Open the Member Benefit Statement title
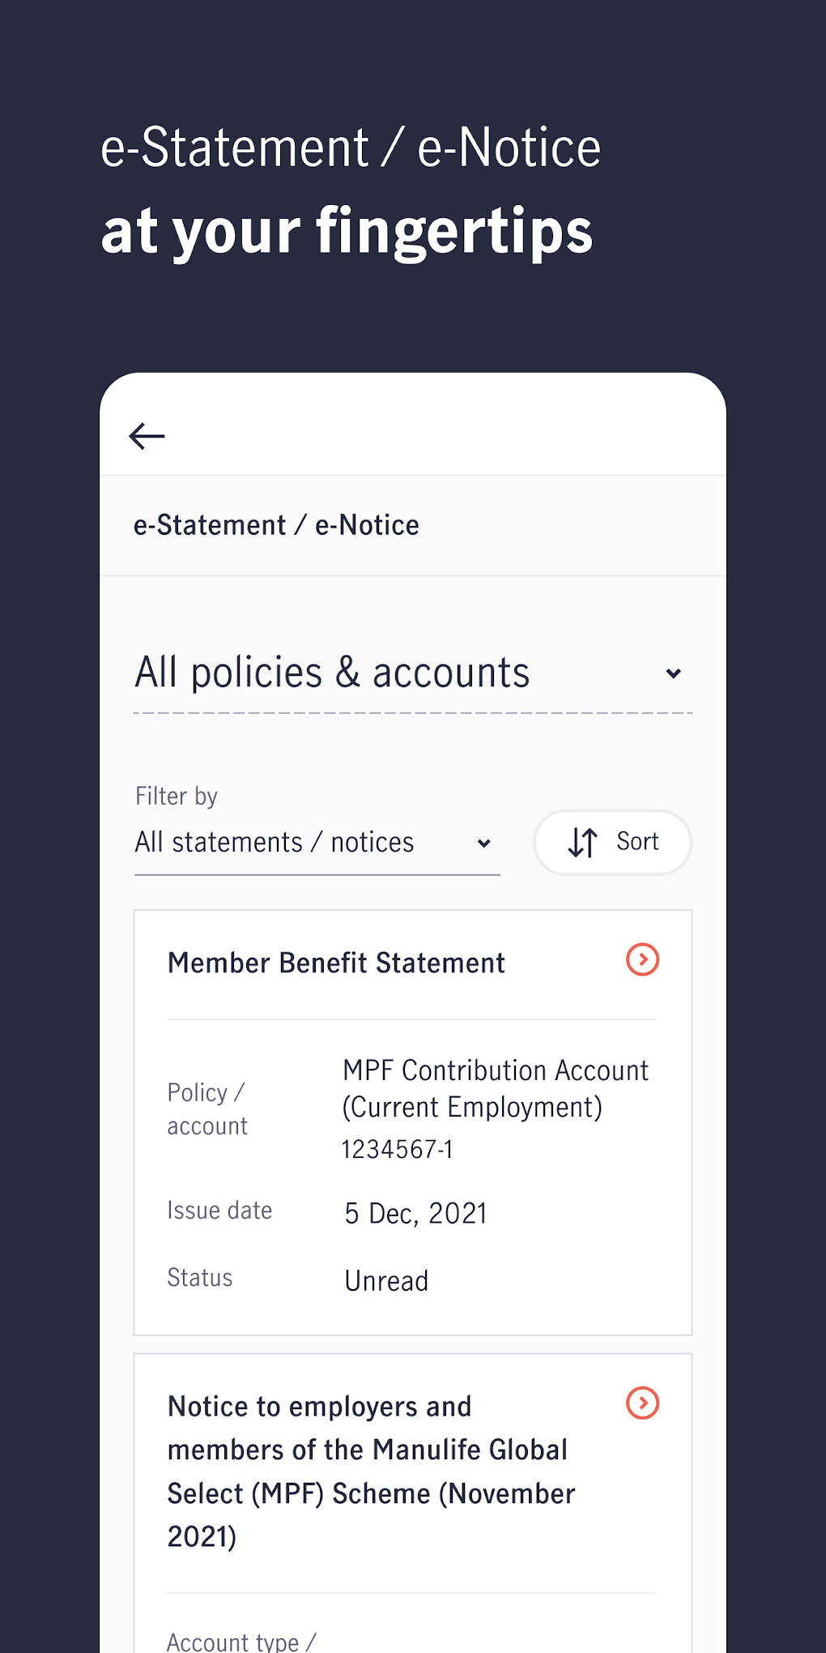Viewport: 826px width, 1653px height. (336, 963)
